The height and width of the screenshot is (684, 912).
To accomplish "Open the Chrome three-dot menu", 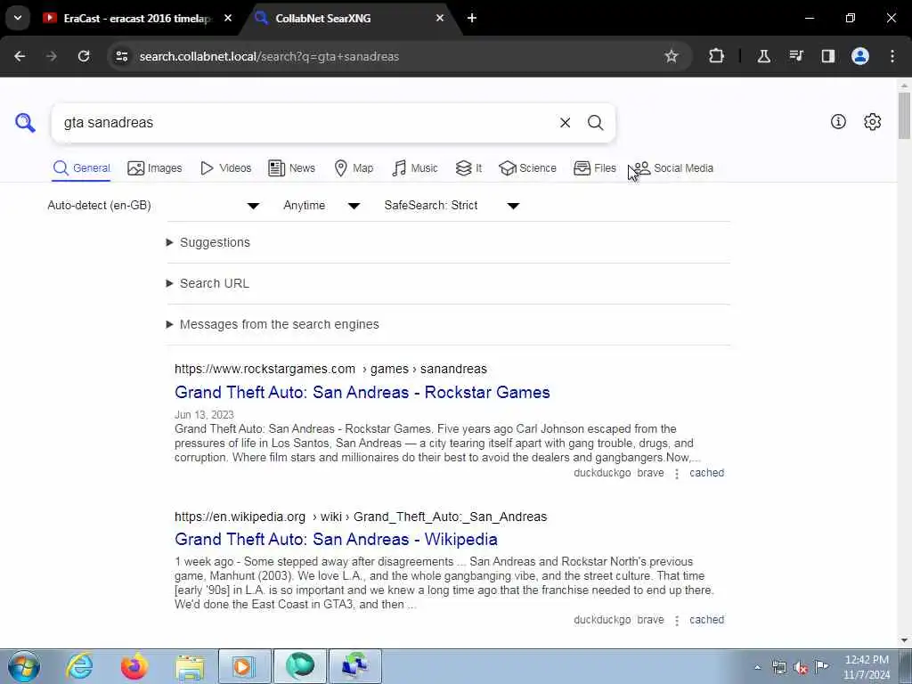I will tap(892, 56).
